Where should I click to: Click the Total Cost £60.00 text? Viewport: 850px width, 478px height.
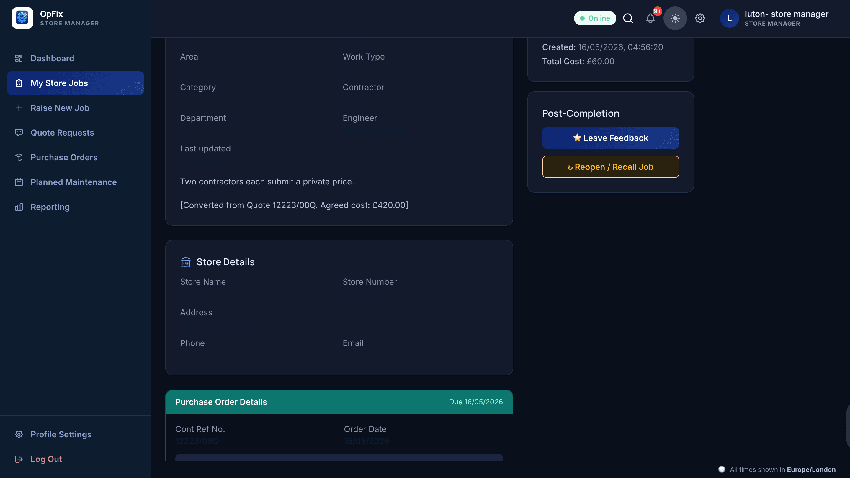(578, 61)
